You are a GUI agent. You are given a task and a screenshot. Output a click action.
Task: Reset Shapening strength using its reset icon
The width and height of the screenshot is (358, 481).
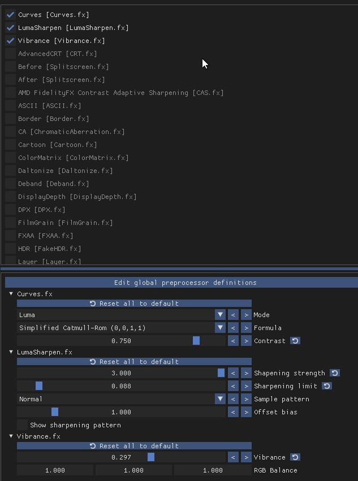click(335, 373)
